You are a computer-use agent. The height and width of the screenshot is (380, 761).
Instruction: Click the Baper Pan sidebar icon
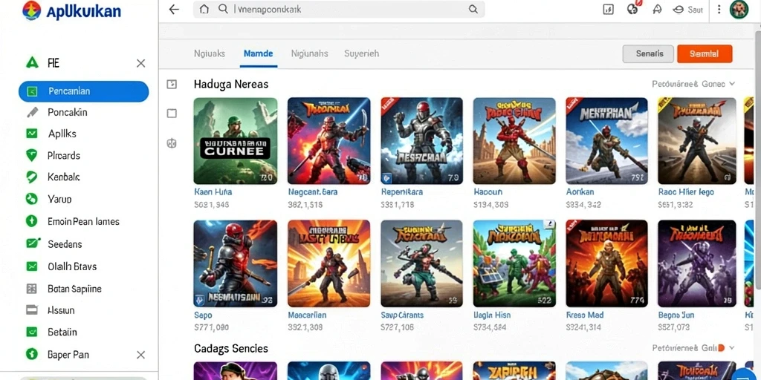click(x=31, y=354)
